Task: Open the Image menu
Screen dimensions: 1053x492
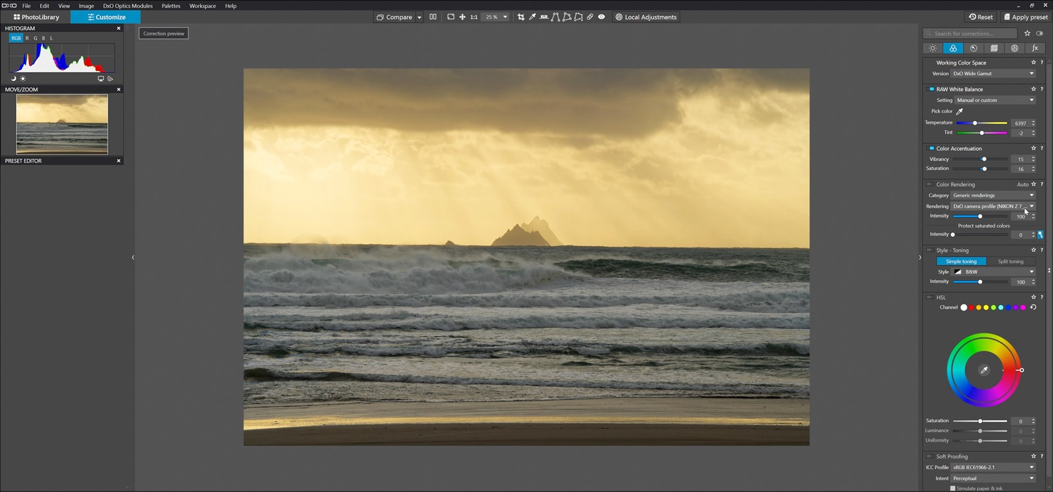Action: (x=86, y=6)
